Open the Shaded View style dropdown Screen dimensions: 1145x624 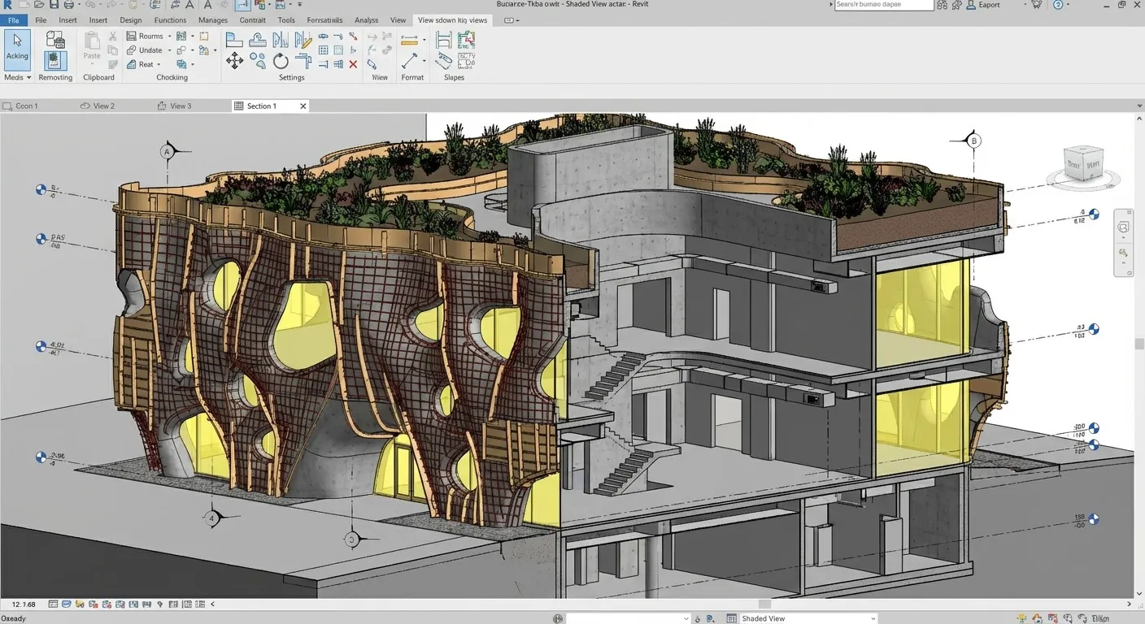pos(873,618)
